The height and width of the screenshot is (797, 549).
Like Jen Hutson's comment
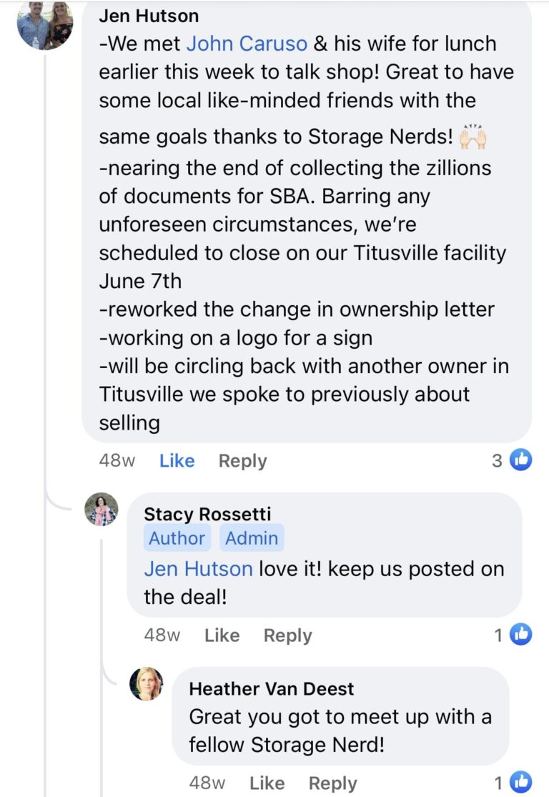177,461
